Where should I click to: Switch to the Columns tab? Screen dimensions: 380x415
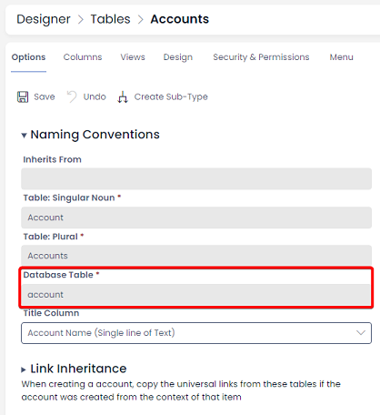(x=83, y=57)
